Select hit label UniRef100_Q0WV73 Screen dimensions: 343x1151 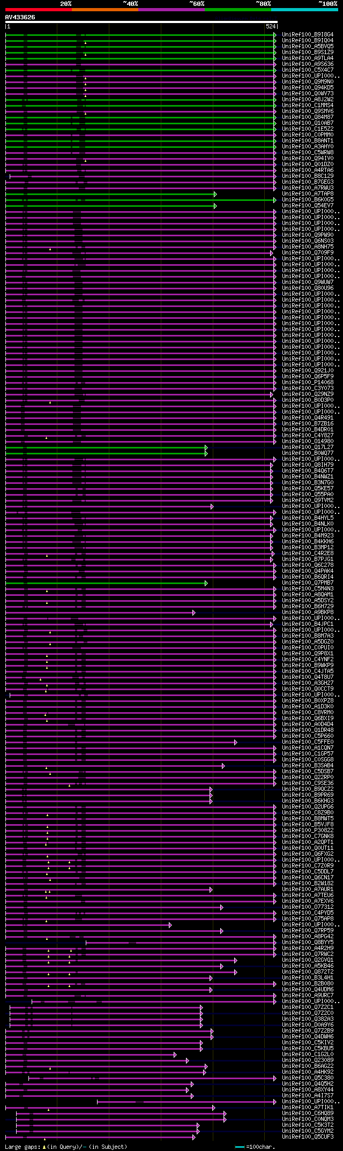[x=308, y=93]
